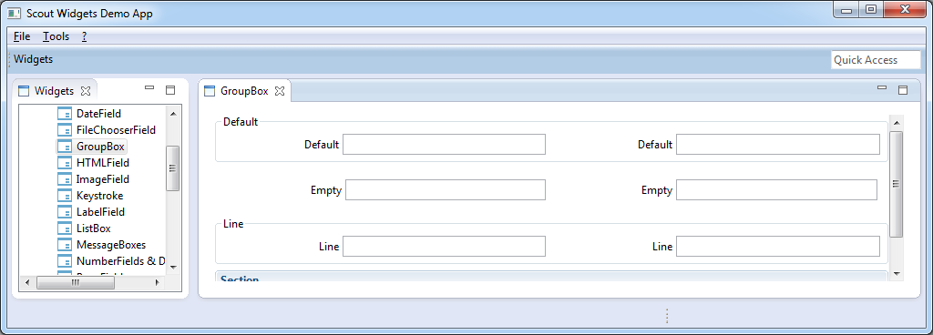Expand the Section group header
The image size is (933, 335).
point(551,277)
